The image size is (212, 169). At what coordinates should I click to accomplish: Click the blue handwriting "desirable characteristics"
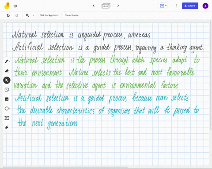pos(62,110)
